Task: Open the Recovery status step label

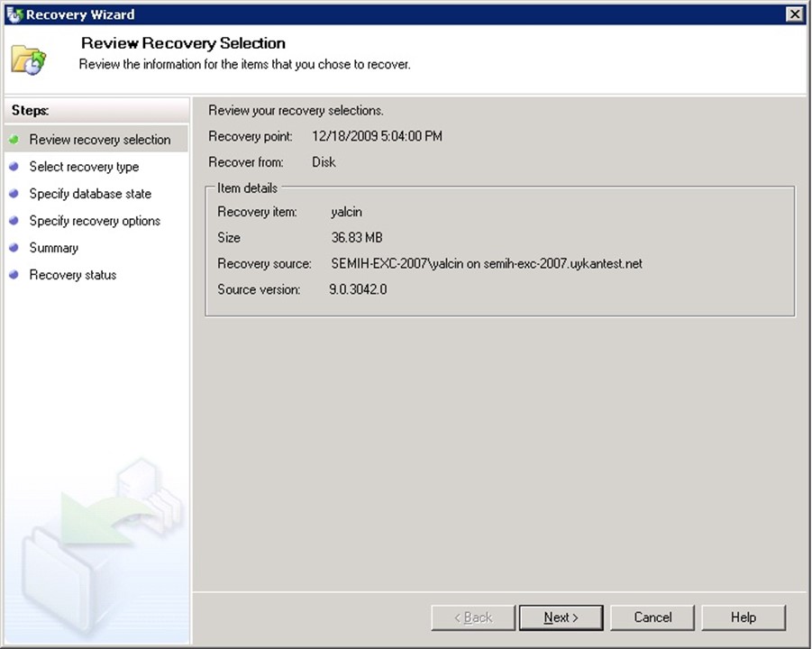Action: pyautogui.click(x=72, y=275)
